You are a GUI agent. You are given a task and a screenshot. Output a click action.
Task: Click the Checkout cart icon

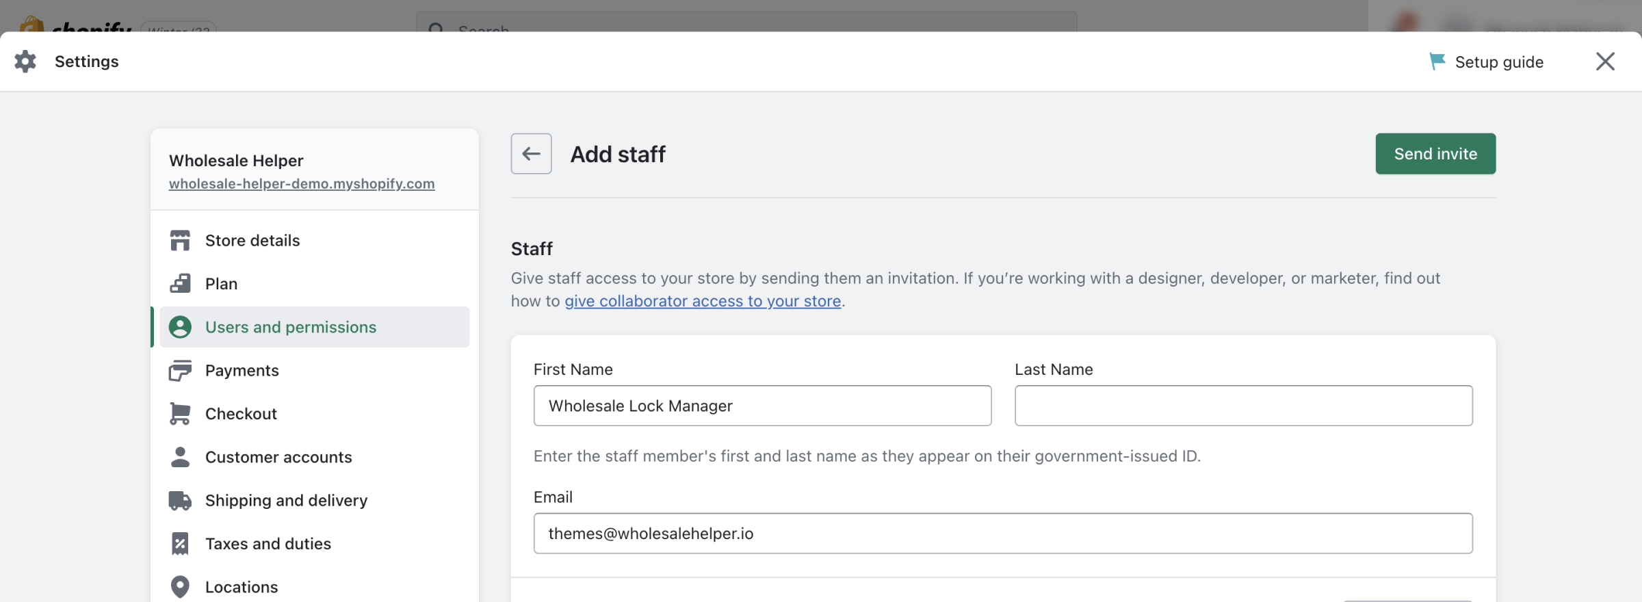(x=180, y=414)
